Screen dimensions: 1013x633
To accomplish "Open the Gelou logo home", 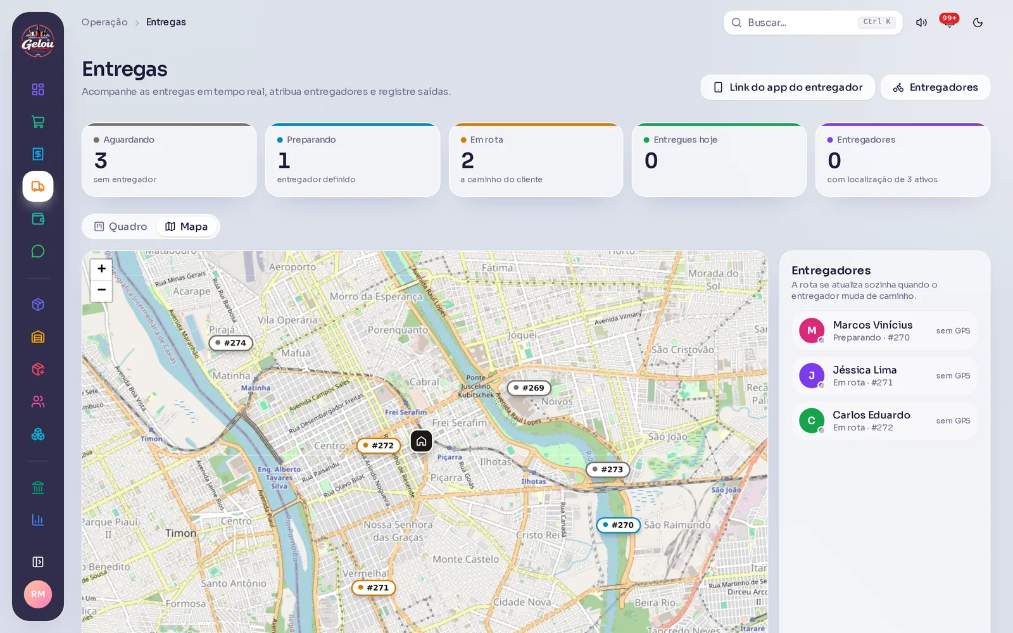I will [x=38, y=41].
